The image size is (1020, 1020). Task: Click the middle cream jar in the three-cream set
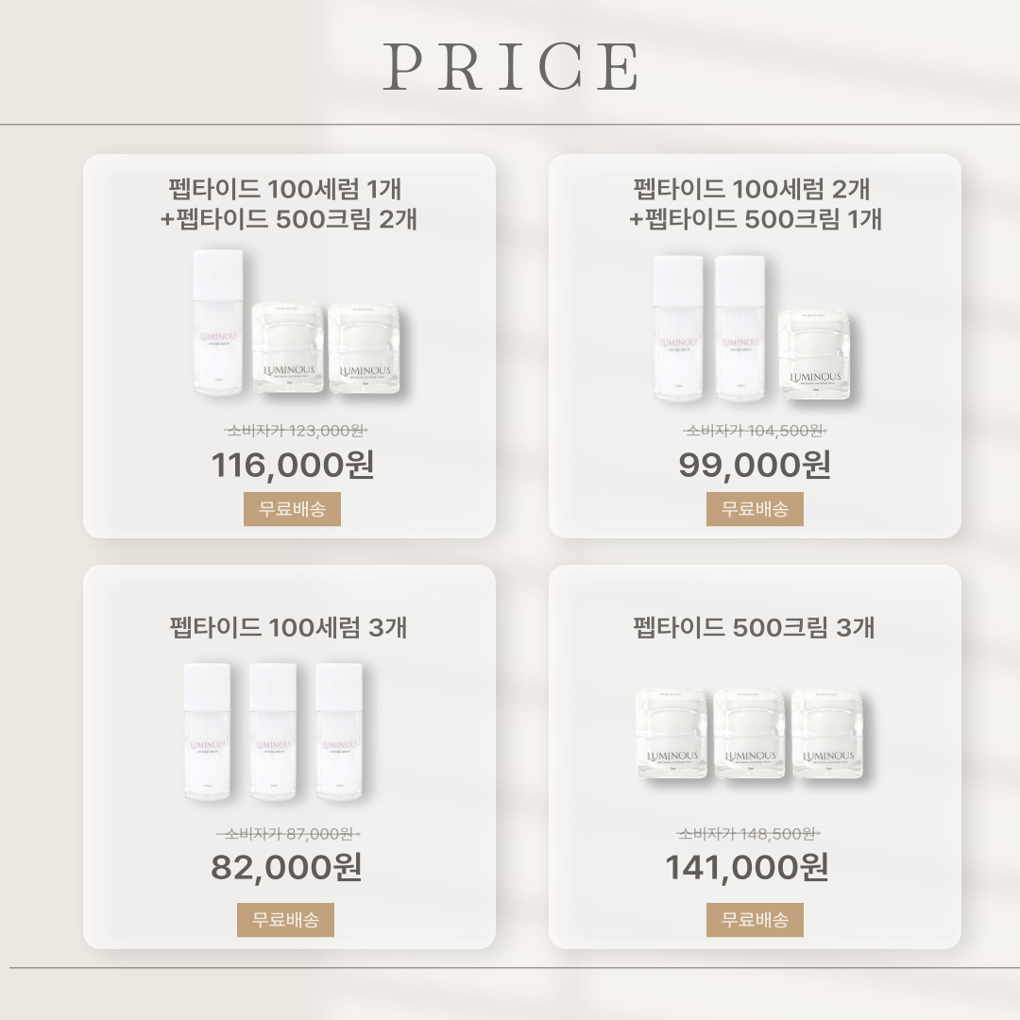click(x=749, y=733)
